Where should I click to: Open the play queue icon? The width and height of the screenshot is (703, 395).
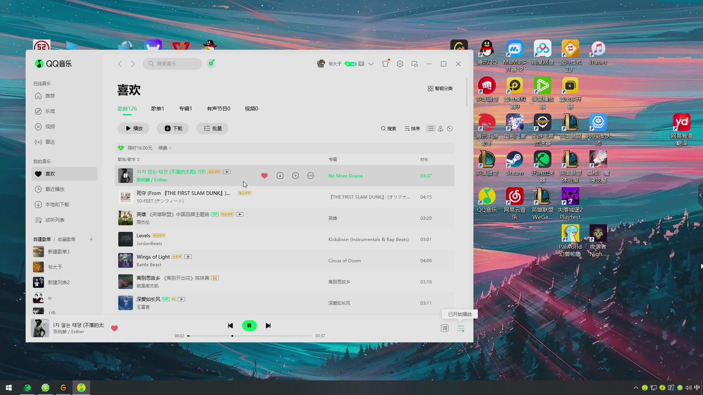461,328
